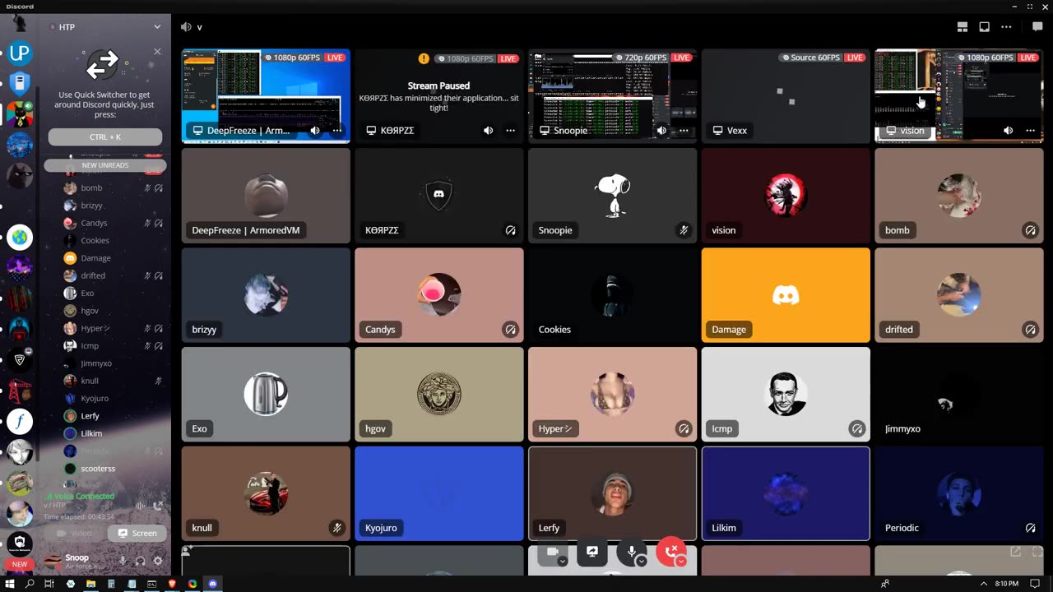Open taskbar search magnifier

[30, 584]
